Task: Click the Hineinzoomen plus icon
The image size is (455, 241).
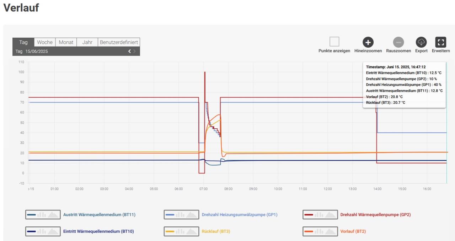Action: pos(368,42)
